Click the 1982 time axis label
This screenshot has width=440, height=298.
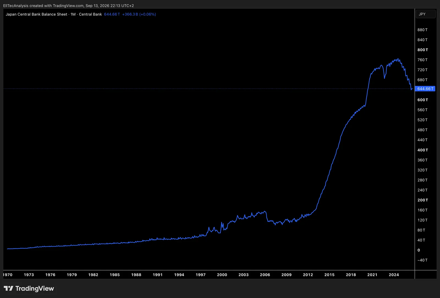tap(93, 275)
